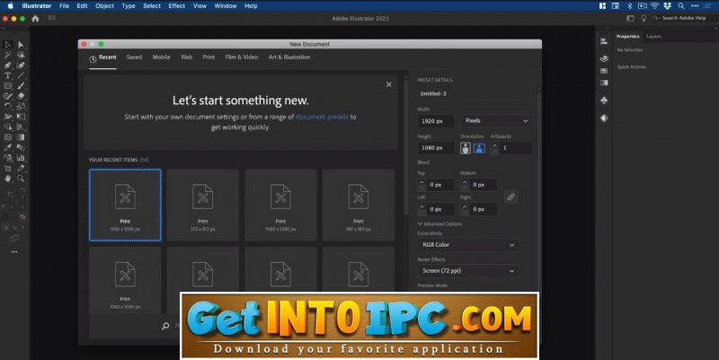
Task: Open the Object menu
Action: (104, 6)
